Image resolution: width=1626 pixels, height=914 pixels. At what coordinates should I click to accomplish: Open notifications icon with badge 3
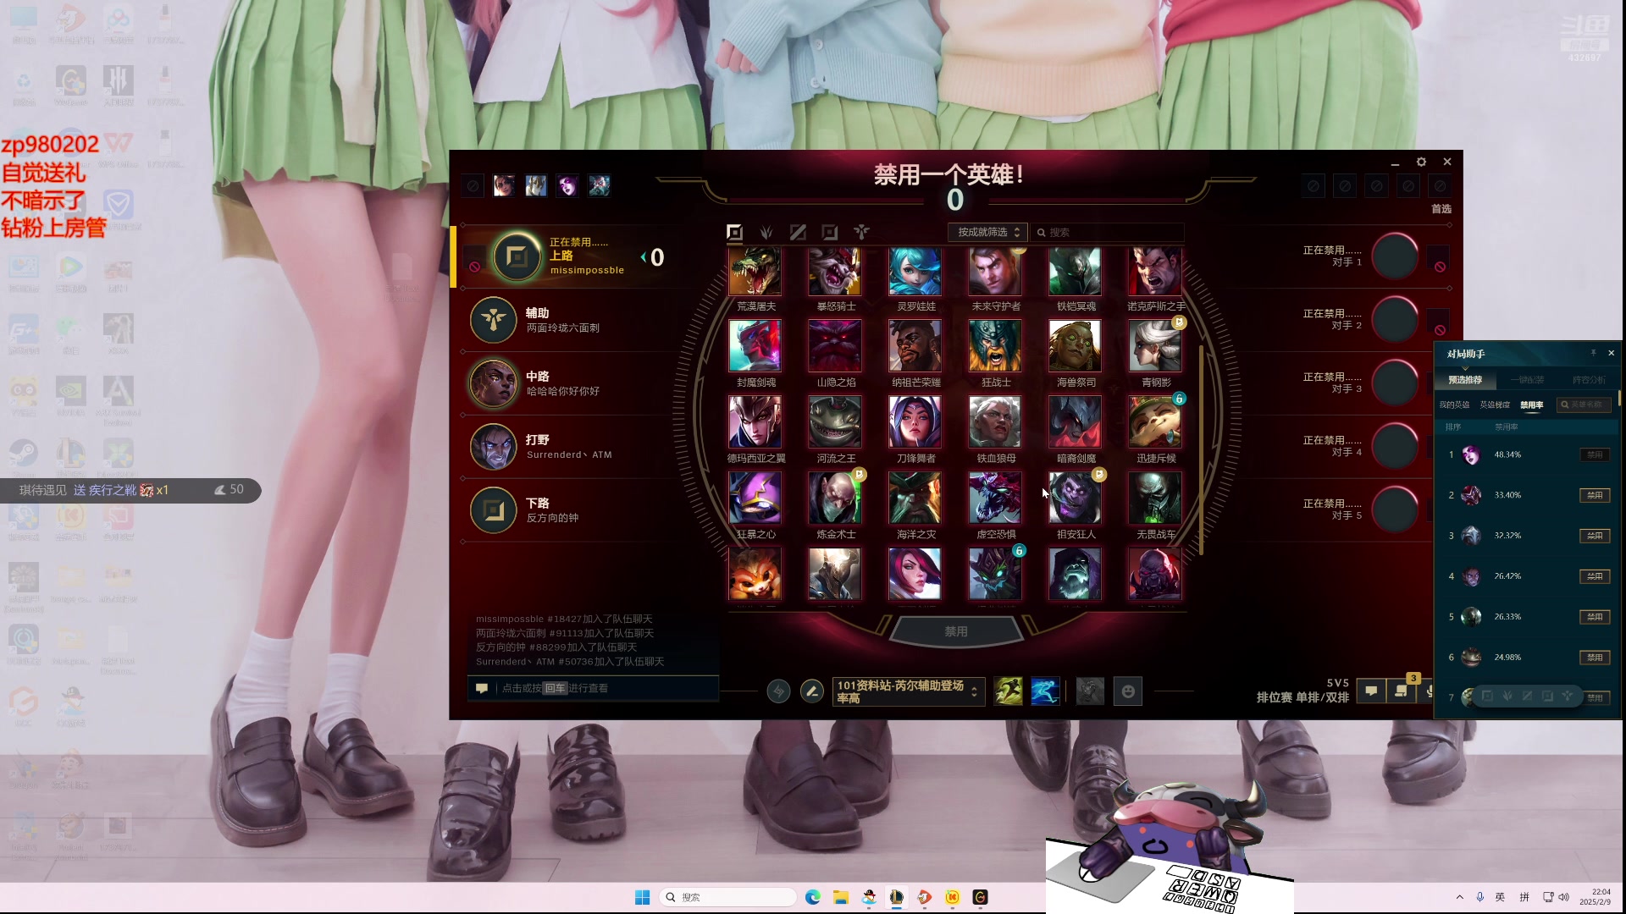(1402, 691)
